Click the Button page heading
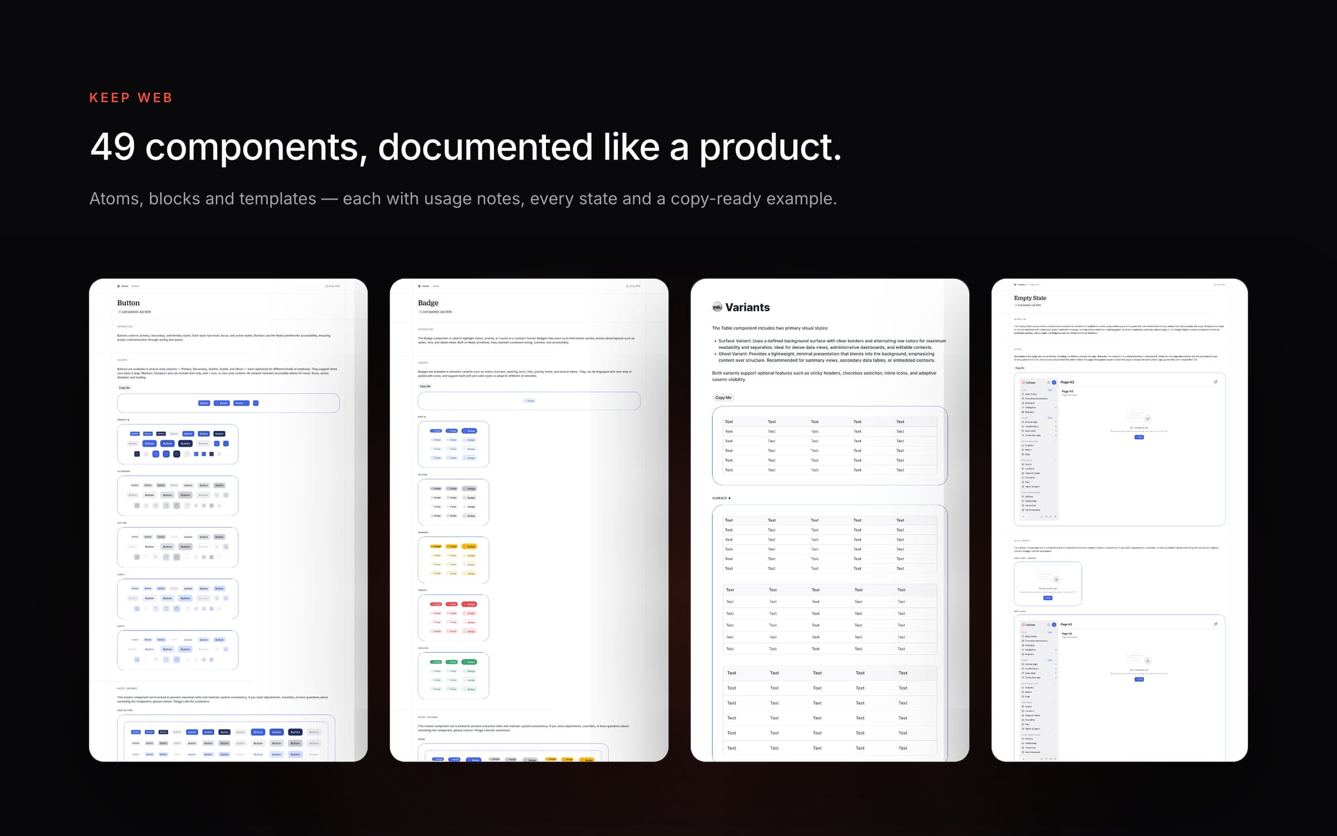 [128, 303]
